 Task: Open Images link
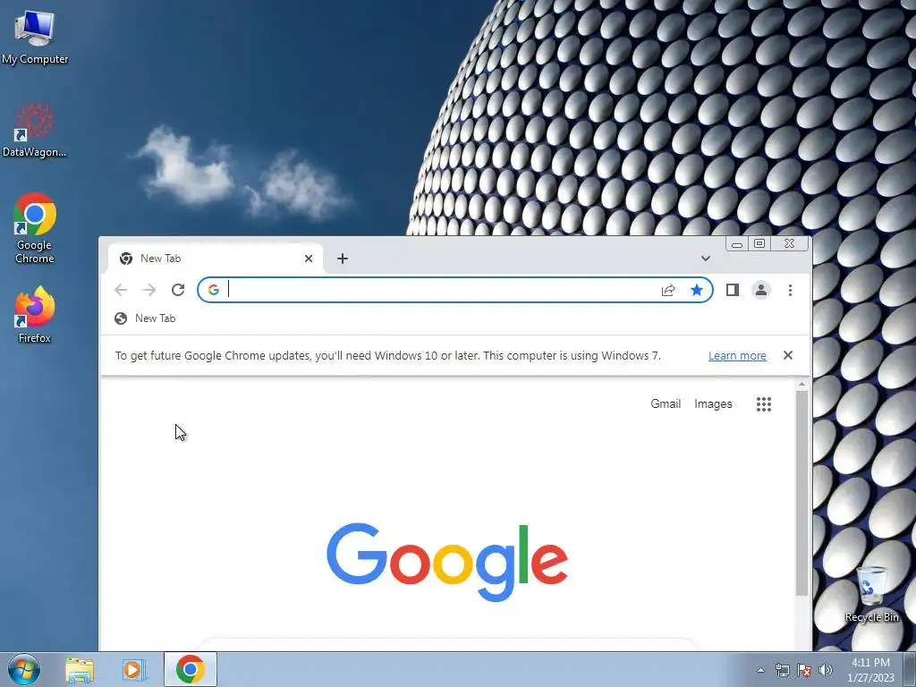point(713,404)
